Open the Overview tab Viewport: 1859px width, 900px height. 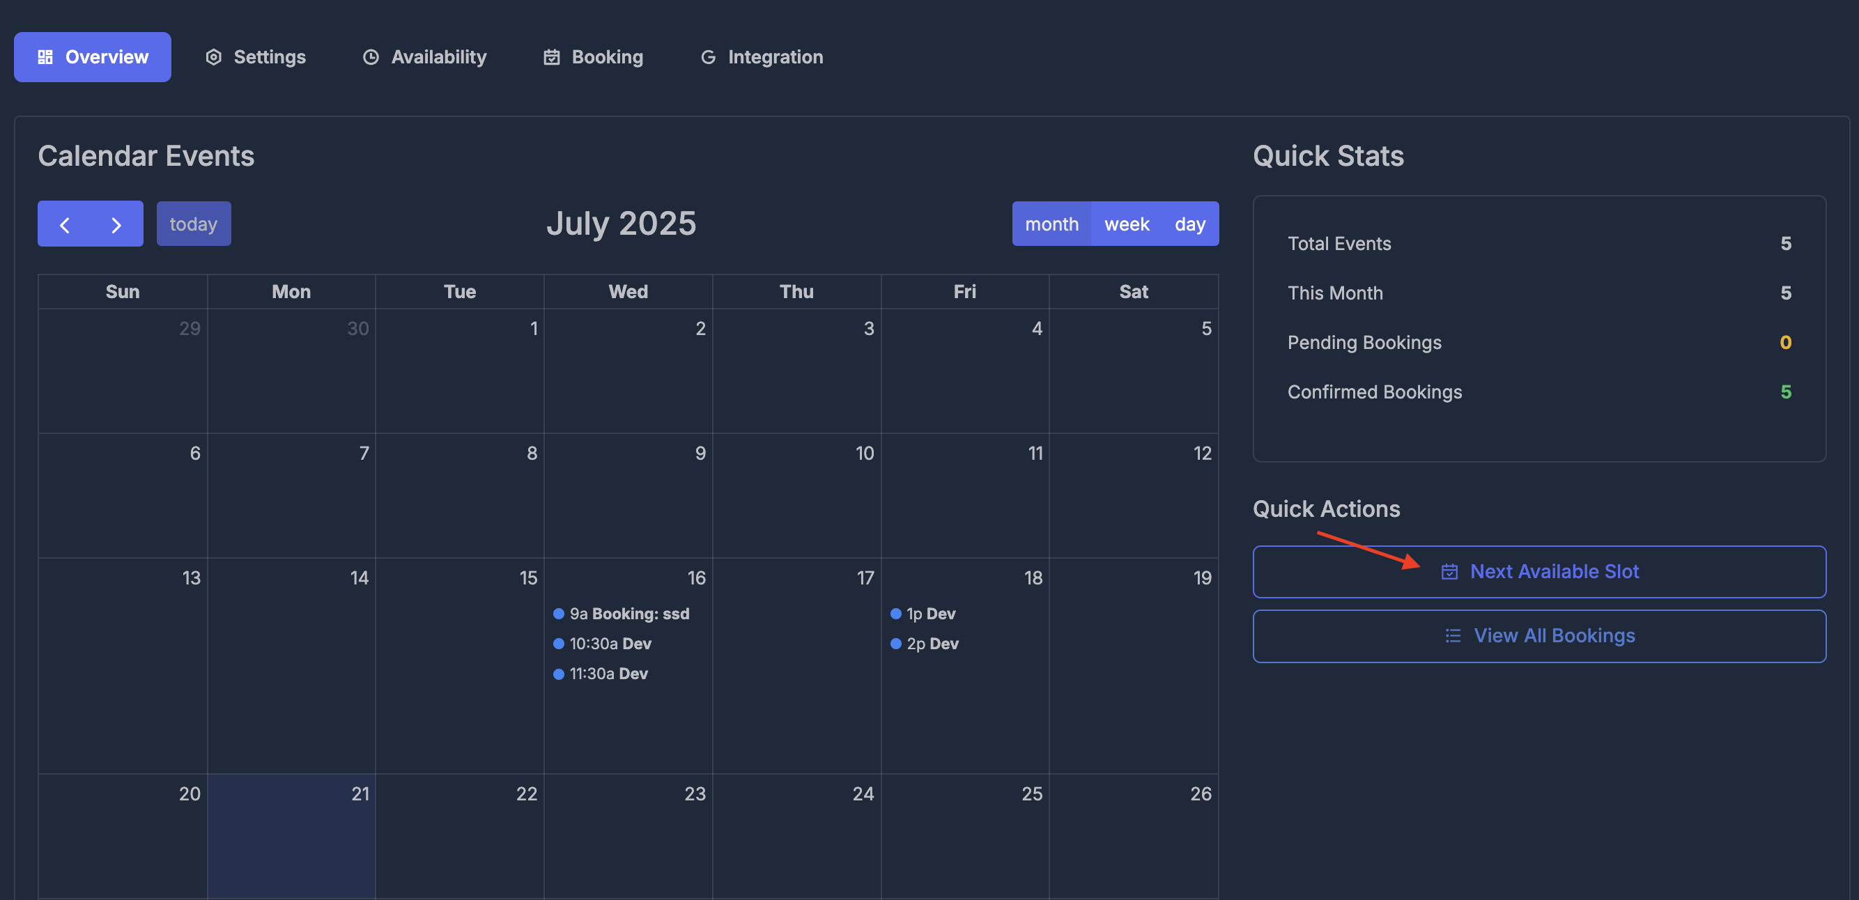tap(93, 57)
